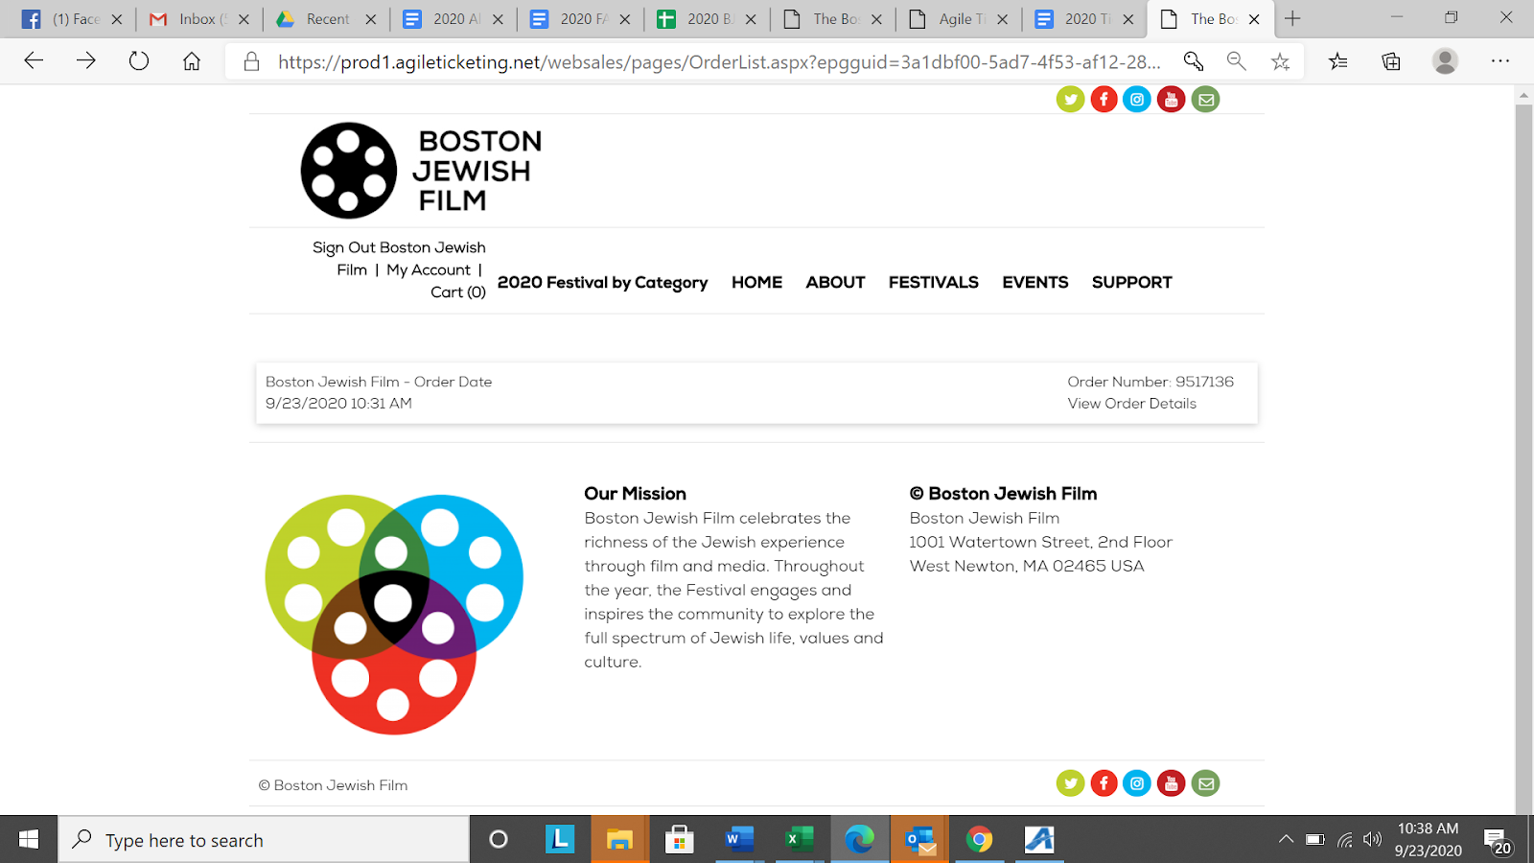The width and height of the screenshot is (1534, 863).
Task: Click the zoom out magnifier icon
Action: click(1236, 61)
